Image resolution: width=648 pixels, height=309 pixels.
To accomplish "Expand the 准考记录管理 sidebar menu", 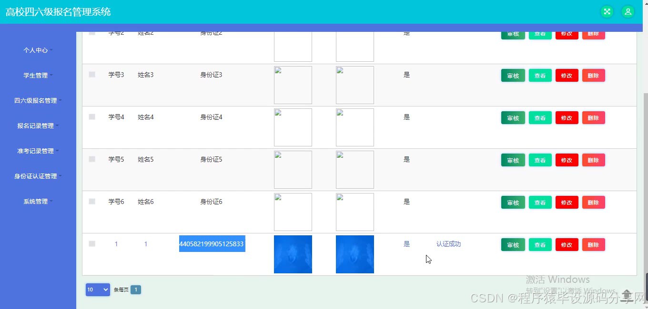I will tap(38, 151).
